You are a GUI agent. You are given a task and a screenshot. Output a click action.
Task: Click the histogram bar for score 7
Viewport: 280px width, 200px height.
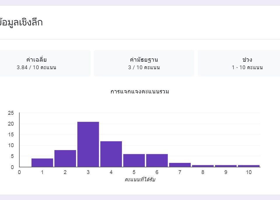(180, 165)
